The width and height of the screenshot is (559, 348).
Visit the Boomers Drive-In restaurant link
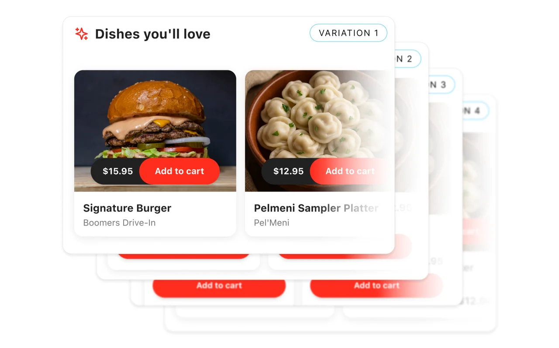(119, 223)
